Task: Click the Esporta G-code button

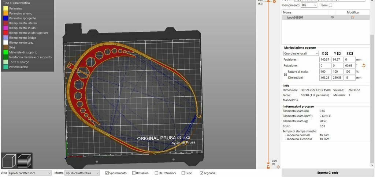Action: [328, 173]
